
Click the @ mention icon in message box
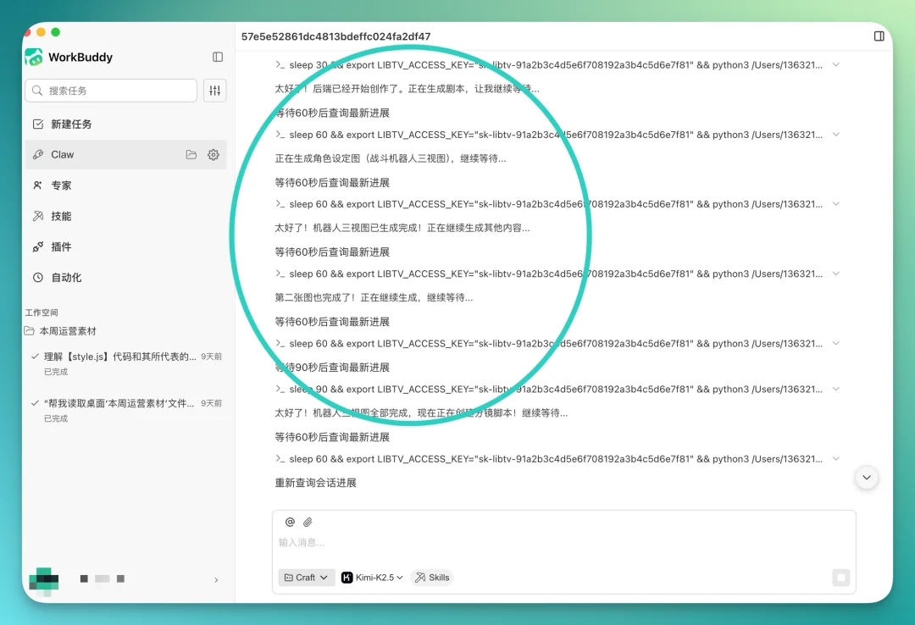pos(290,522)
